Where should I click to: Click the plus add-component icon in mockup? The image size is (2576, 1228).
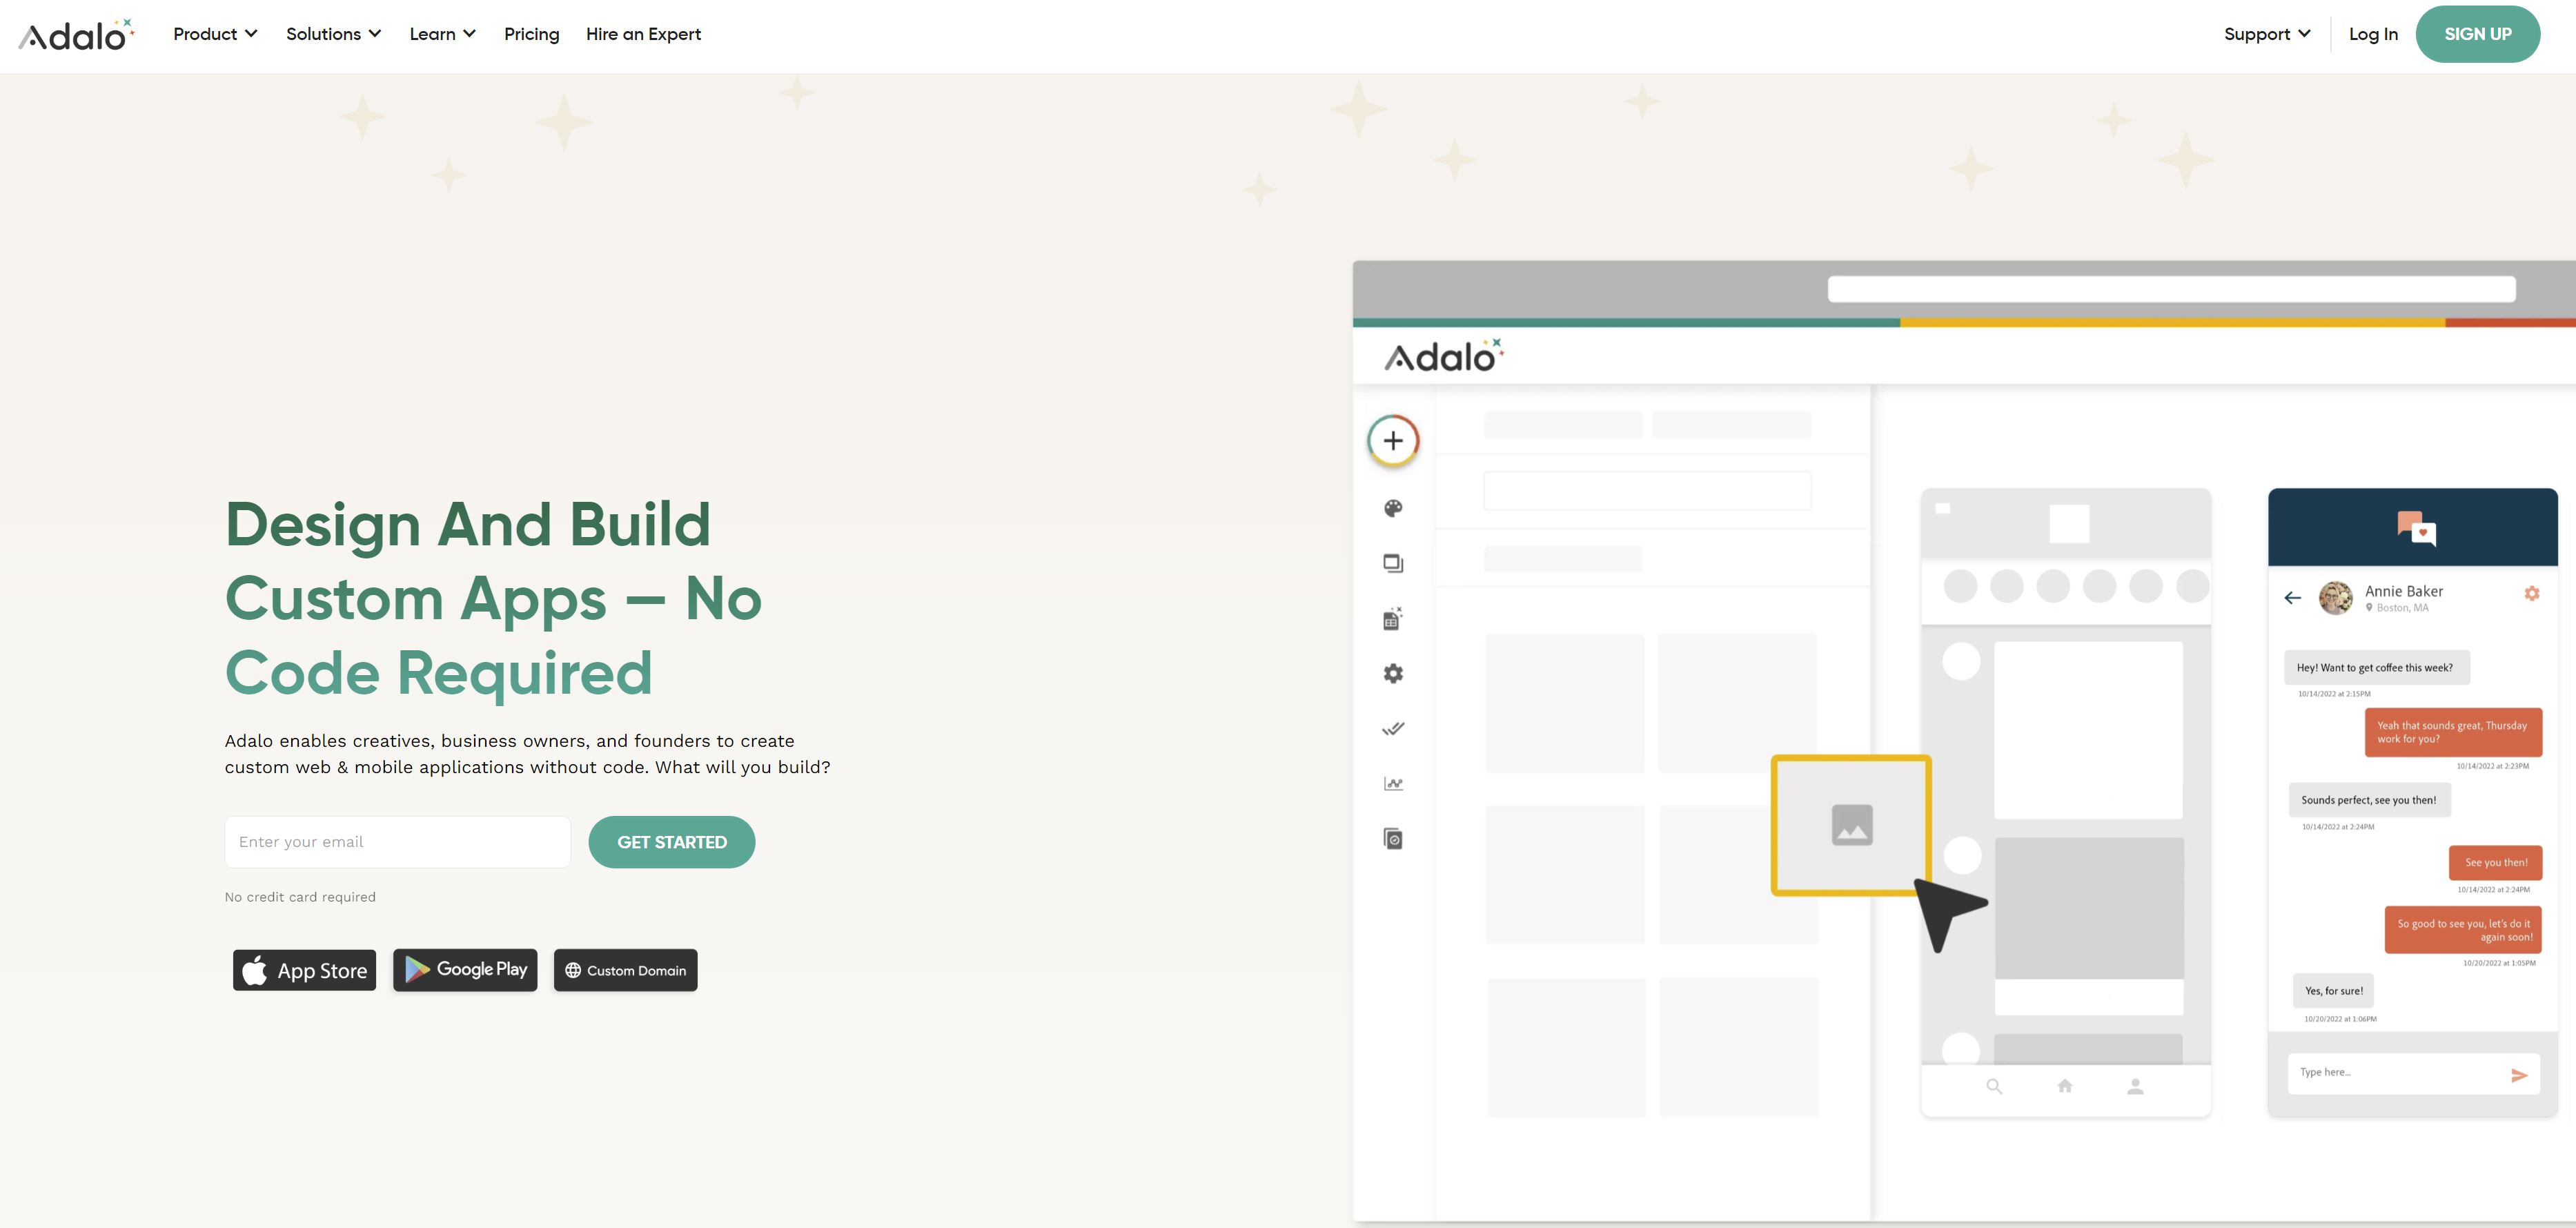(1393, 441)
